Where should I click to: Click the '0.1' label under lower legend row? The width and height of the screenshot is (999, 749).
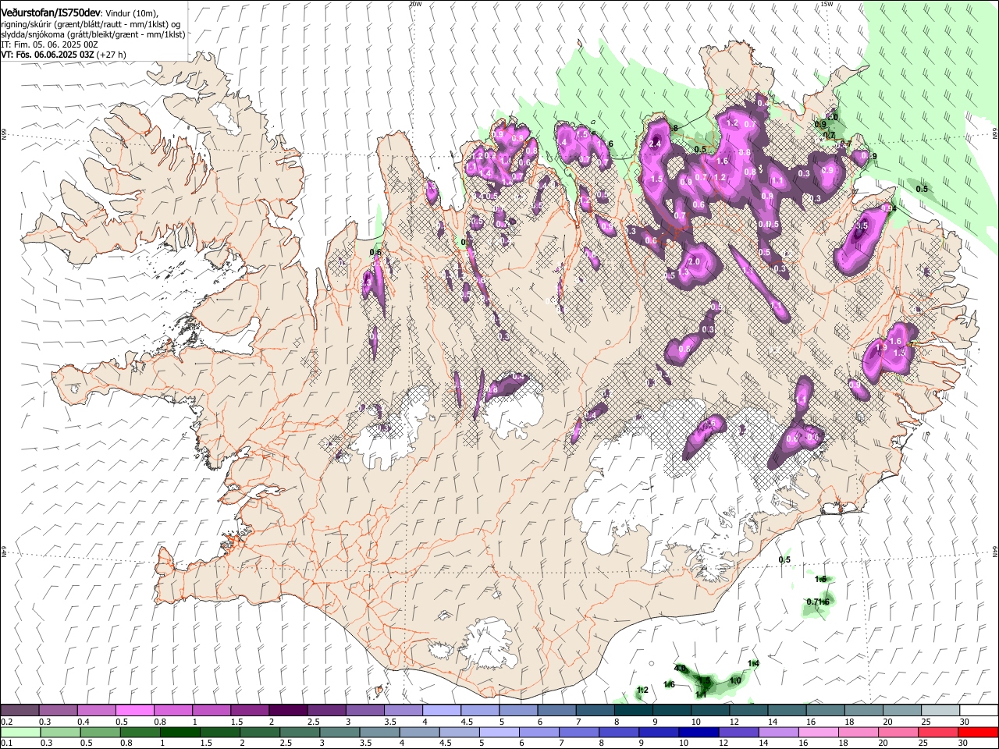coord(6,744)
